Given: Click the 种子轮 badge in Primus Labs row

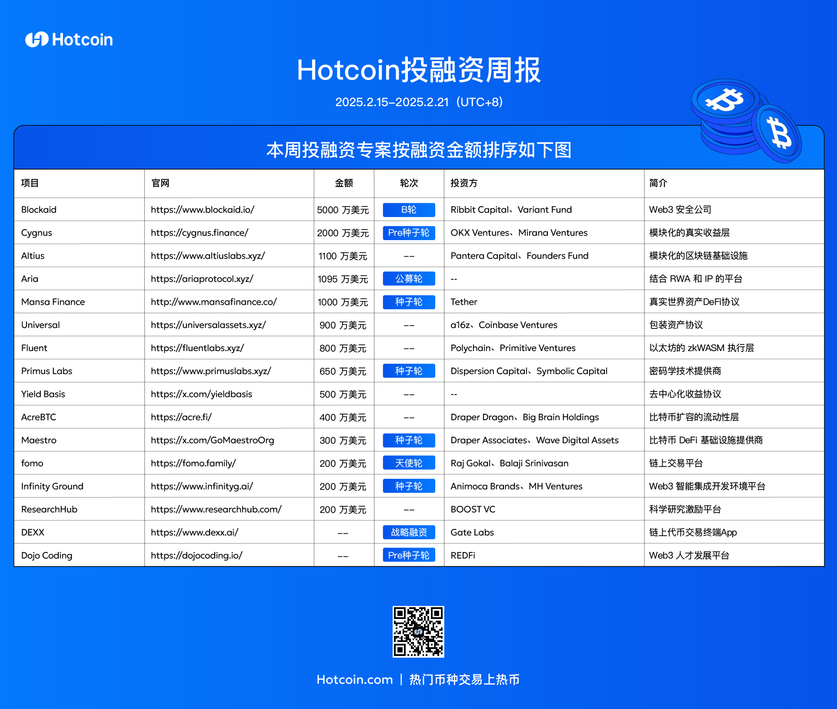Looking at the screenshot, I should tap(409, 371).
